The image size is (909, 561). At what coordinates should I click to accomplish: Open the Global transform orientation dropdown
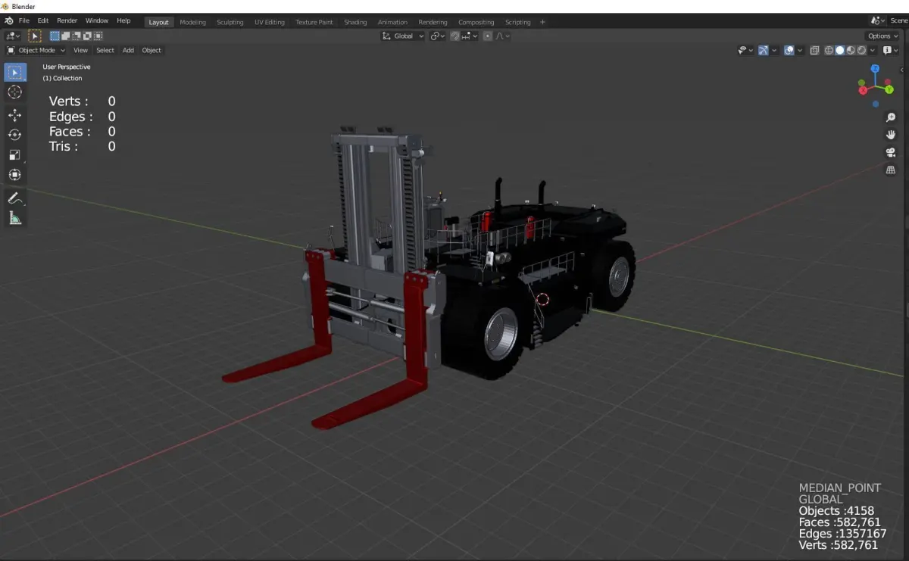tap(403, 36)
